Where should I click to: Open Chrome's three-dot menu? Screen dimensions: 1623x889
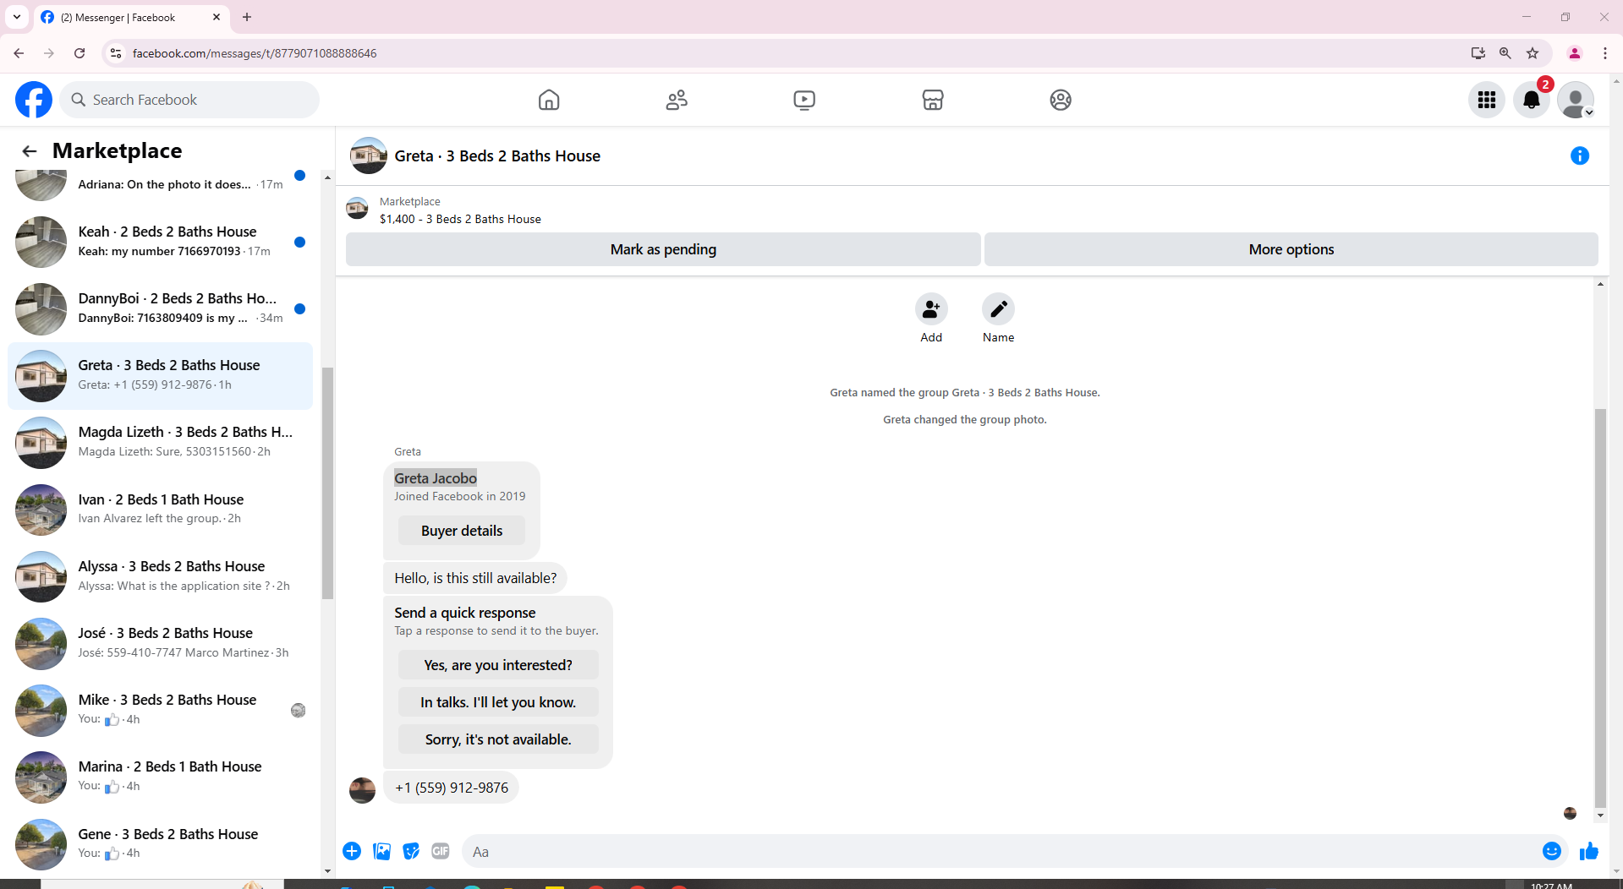coord(1605,53)
